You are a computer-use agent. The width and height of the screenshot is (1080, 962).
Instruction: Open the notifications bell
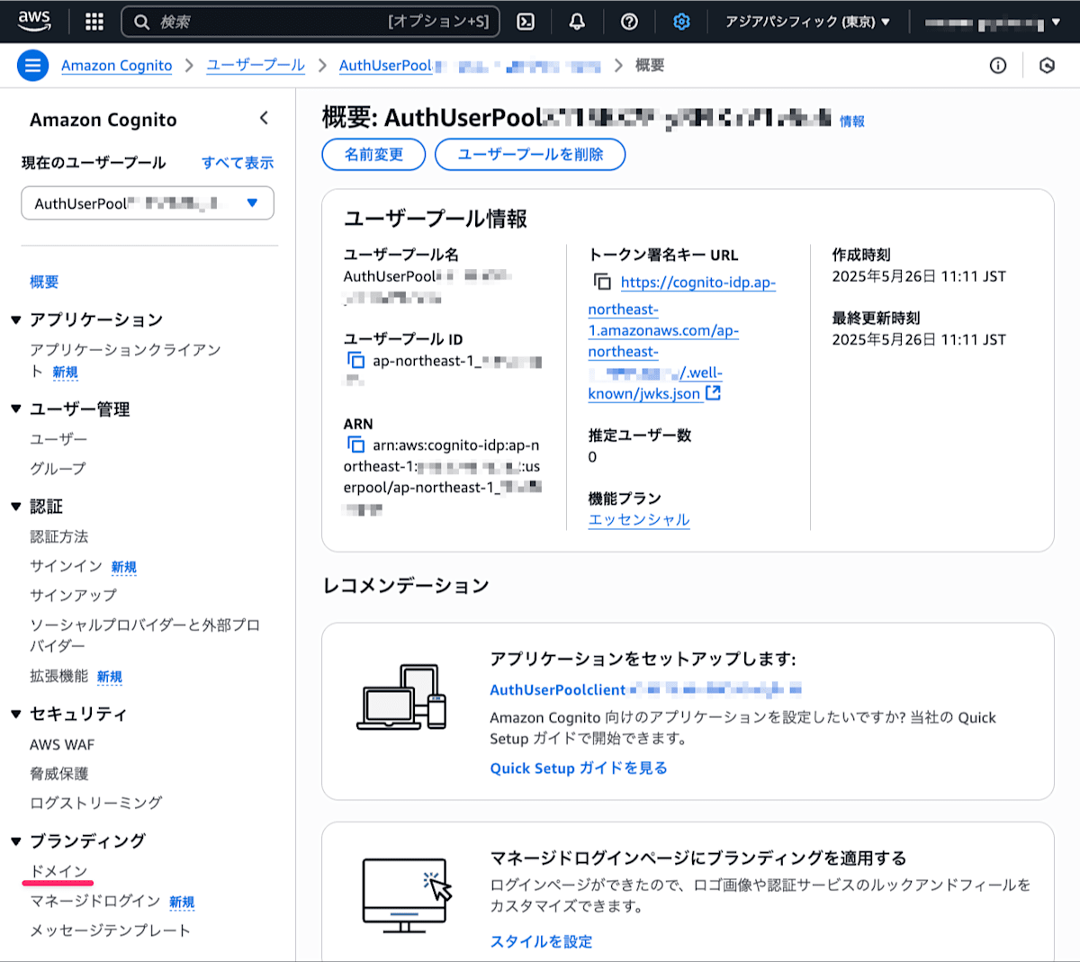coord(578,22)
